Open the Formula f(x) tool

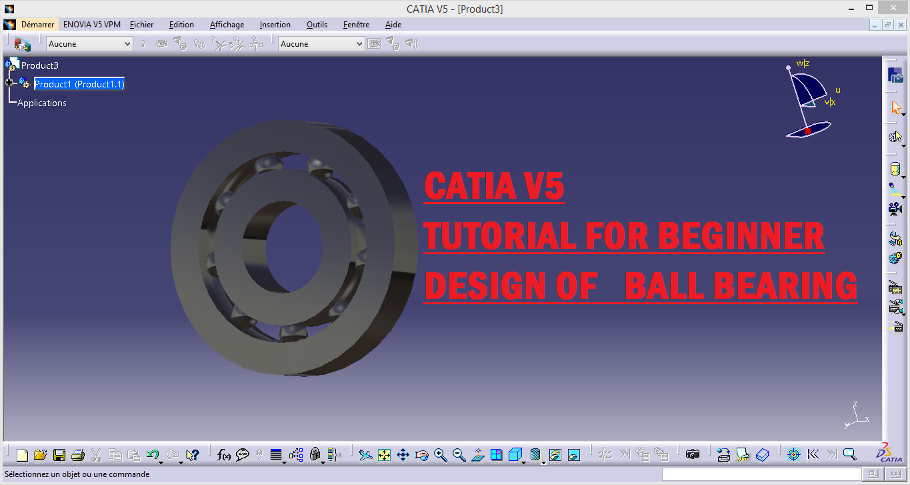(x=224, y=455)
